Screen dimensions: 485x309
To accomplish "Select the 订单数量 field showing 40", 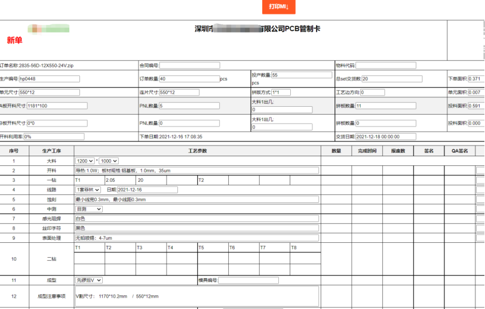I will pos(189,79).
